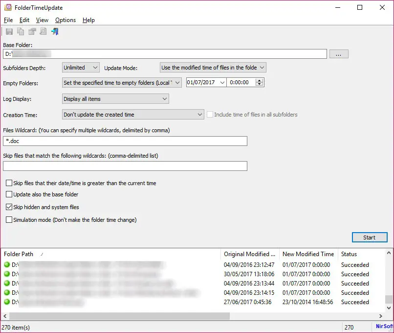Open the Creation Time dropdown
This screenshot has width=394, height=333.
(x=133, y=115)
